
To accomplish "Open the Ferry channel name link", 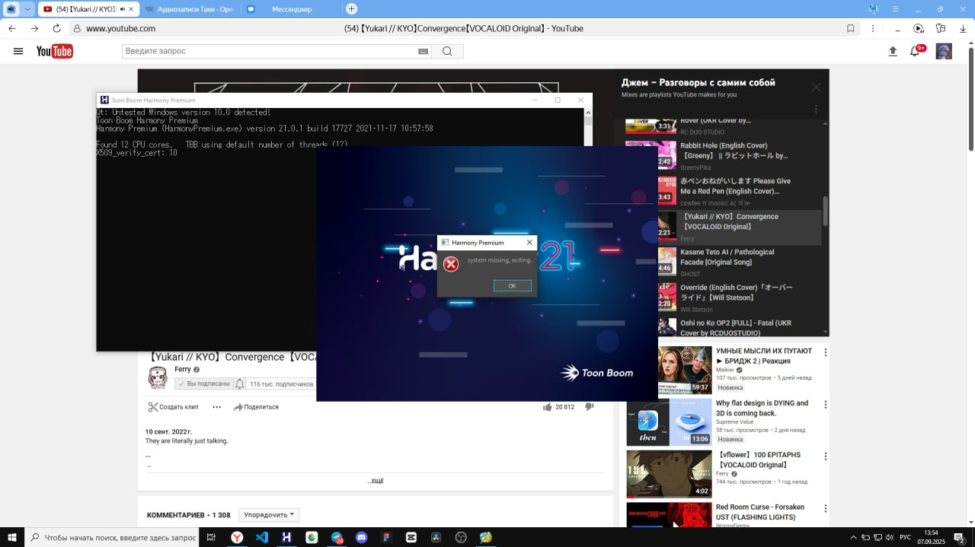I will [x=183, y=369].
